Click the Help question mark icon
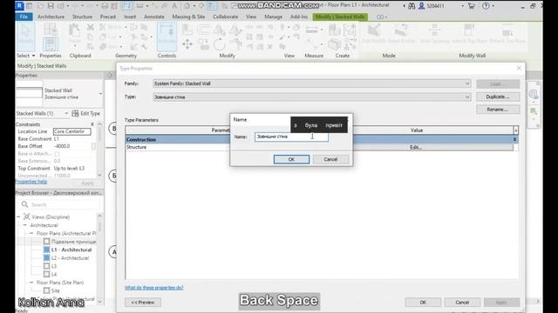Viewport: 558px width, 313px height. click(486, 6)
